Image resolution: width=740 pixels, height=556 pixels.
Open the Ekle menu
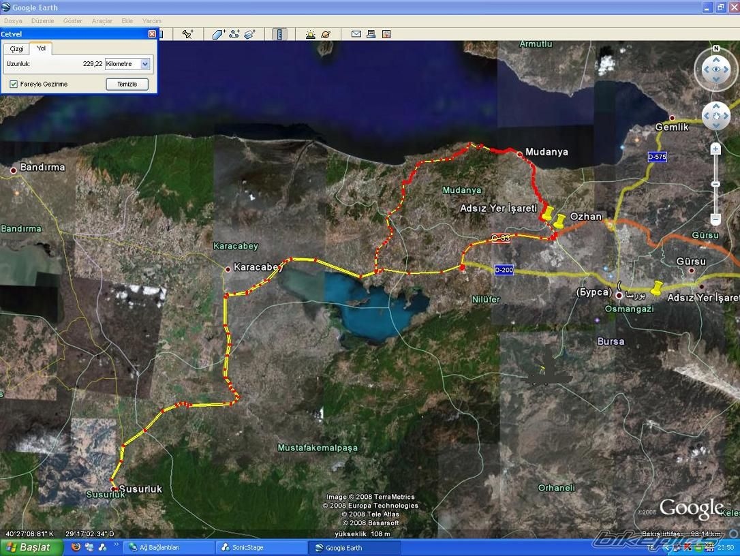click(127, 20)
